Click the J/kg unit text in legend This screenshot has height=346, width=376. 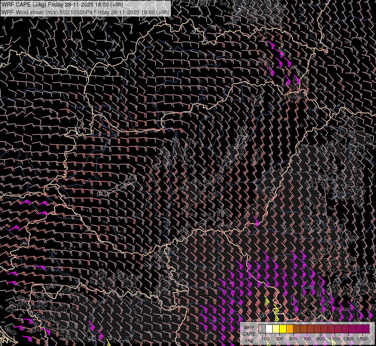pyautogui.click(x=248, y=340)
